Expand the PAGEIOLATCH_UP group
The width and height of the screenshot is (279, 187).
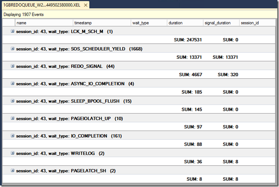(x=12, y=118)
